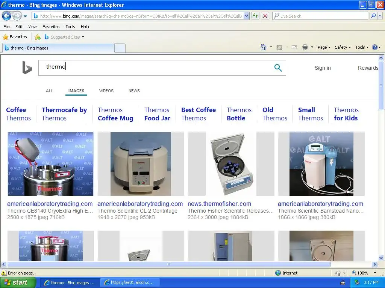Select Old Thermos suggestion
385x288 pixels.
275,114
